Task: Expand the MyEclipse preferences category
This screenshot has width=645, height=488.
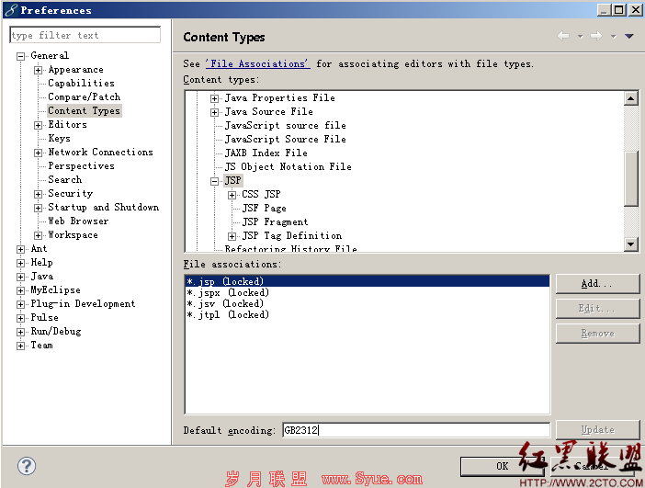Action: coord(20,291)
